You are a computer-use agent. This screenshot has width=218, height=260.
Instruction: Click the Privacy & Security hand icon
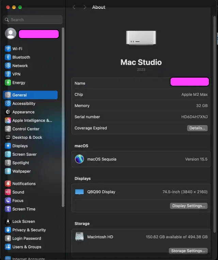click(x=8, y=230)
